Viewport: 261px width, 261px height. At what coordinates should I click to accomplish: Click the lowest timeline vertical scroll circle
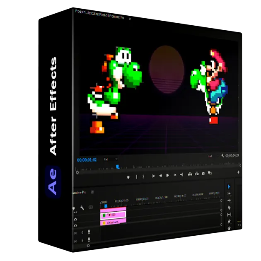click(221, 225)
